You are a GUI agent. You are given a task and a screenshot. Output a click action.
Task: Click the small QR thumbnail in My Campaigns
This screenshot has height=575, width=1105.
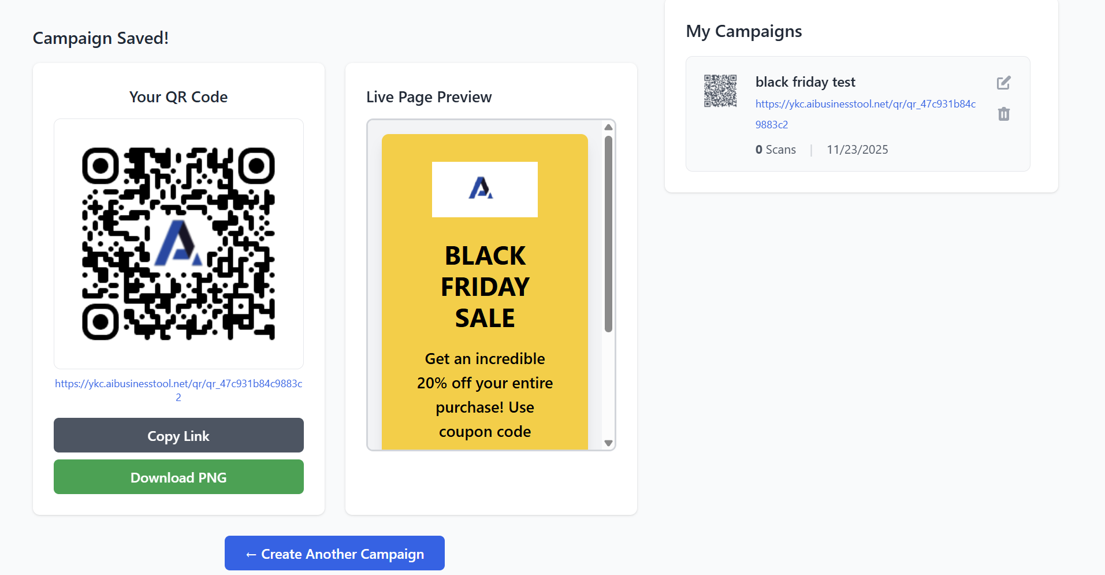(x=720, y=91)
